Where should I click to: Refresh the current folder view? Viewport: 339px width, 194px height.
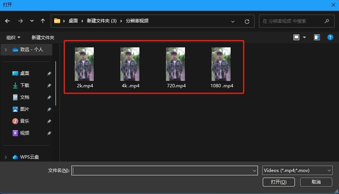[x=247, y=21]
